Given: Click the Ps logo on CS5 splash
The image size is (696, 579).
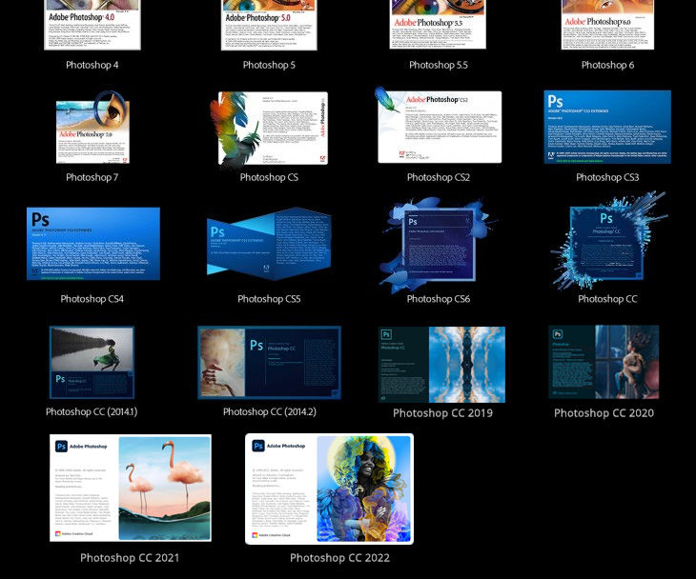Looking at the screenshot, I should click(x=217, y=232).
